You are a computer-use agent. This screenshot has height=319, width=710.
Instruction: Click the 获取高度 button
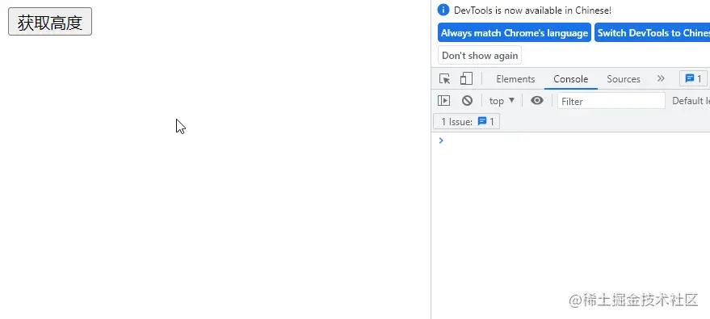(50, 21)
